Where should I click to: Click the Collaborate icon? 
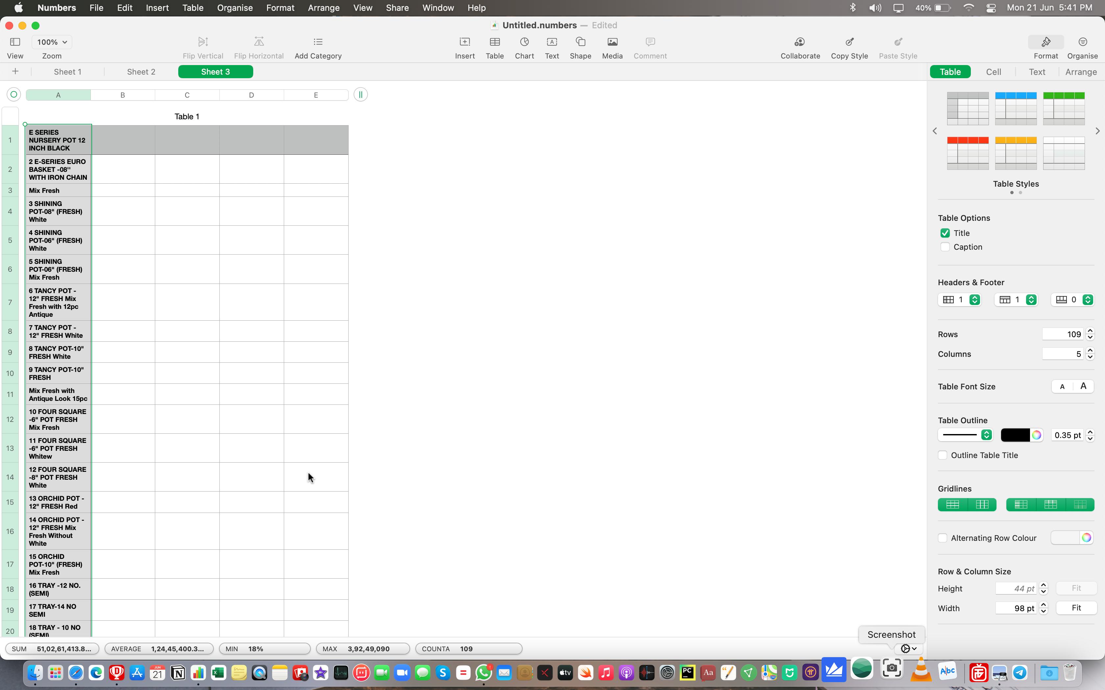click(799, 42)
